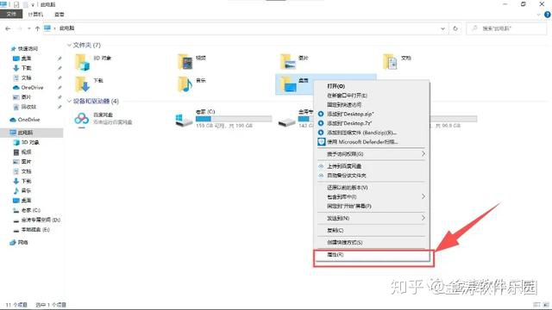
Task: Open recent locations dropdown near navigation arrows
Action: (x=28, y=28)
